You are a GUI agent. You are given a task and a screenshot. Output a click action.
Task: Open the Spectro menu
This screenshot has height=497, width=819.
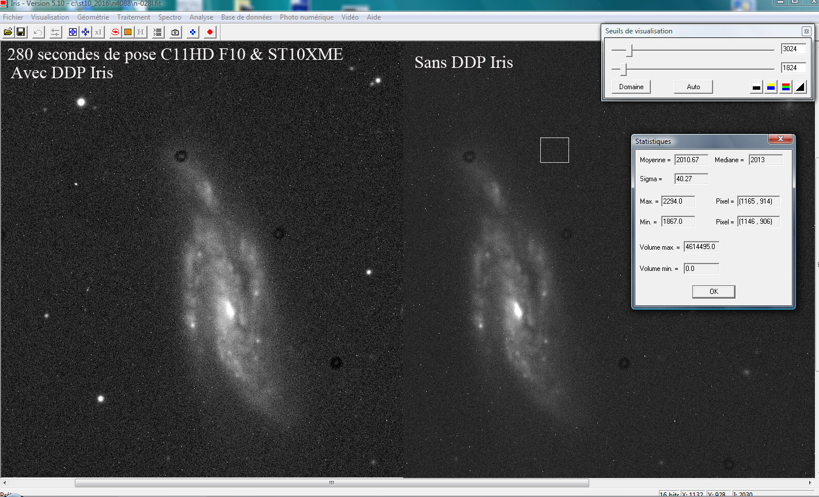coord(170,17)
